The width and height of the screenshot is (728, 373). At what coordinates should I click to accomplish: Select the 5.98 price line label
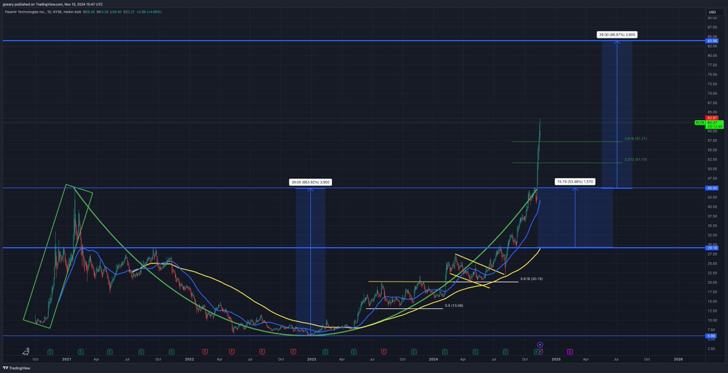[712, 335]
